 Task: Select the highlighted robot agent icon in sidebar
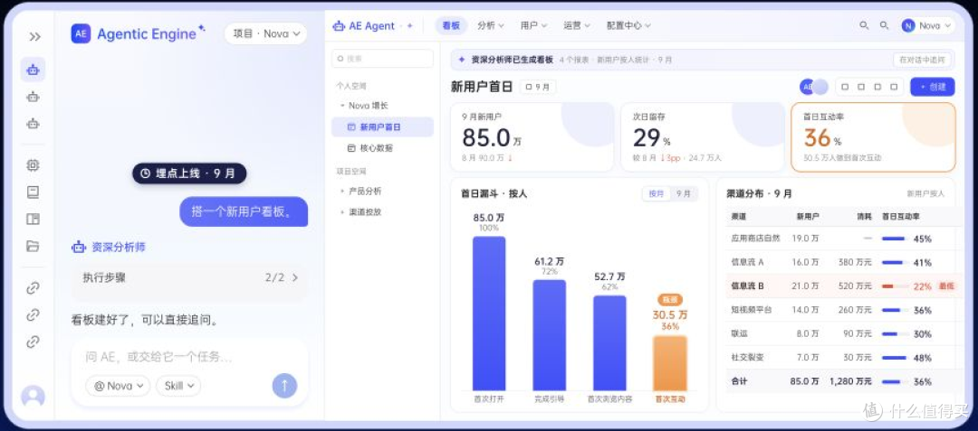[34, 70]
